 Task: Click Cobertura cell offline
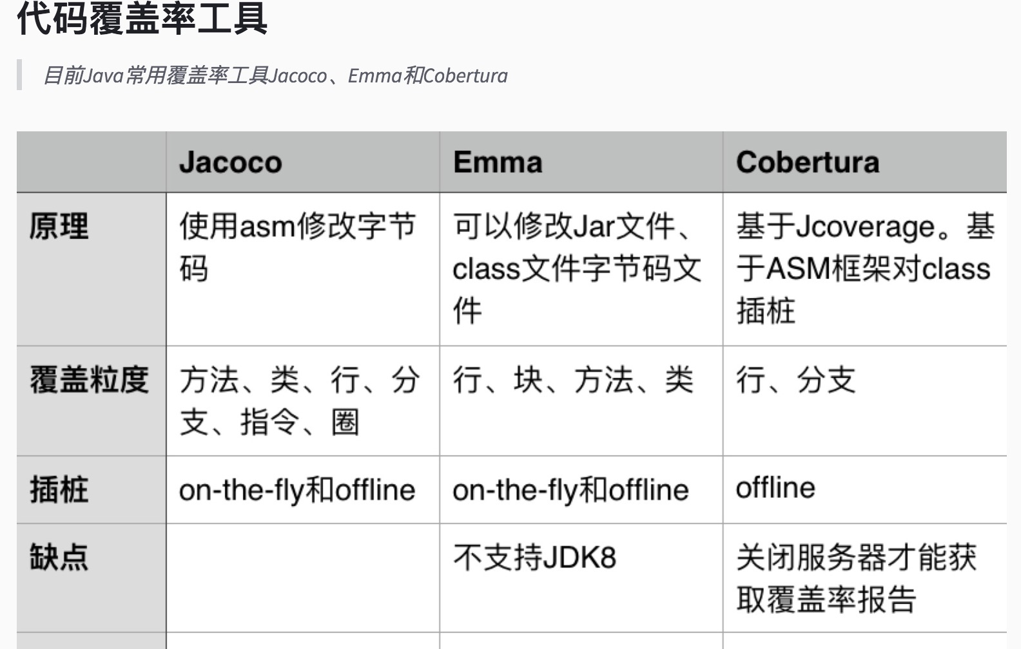pos(865,490)
